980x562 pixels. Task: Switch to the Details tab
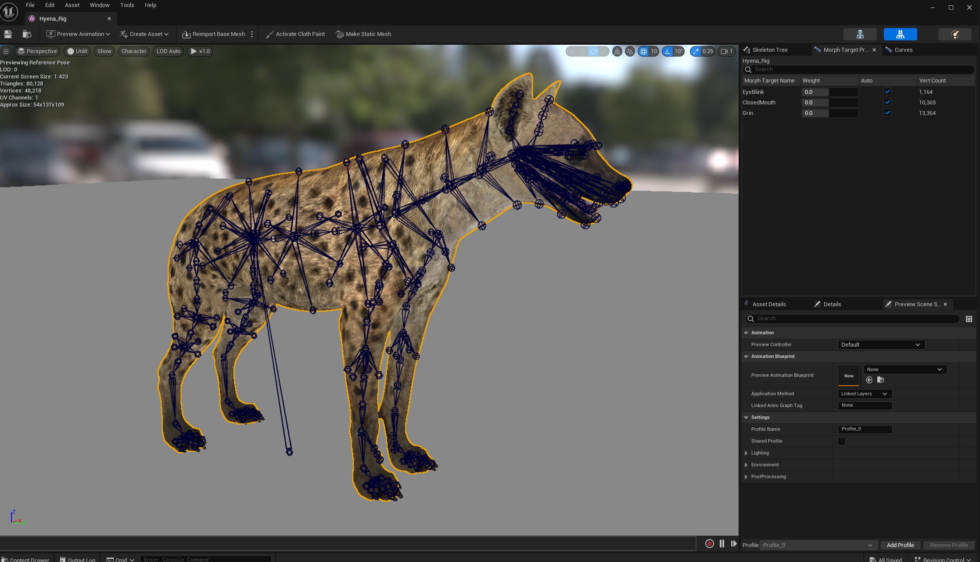tap(832, 304)
